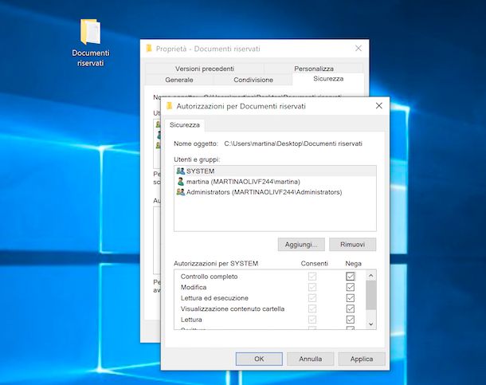Toggle Consenti for Modifica
The height and width of the screenshot is (385, 486).
[312, 287]
